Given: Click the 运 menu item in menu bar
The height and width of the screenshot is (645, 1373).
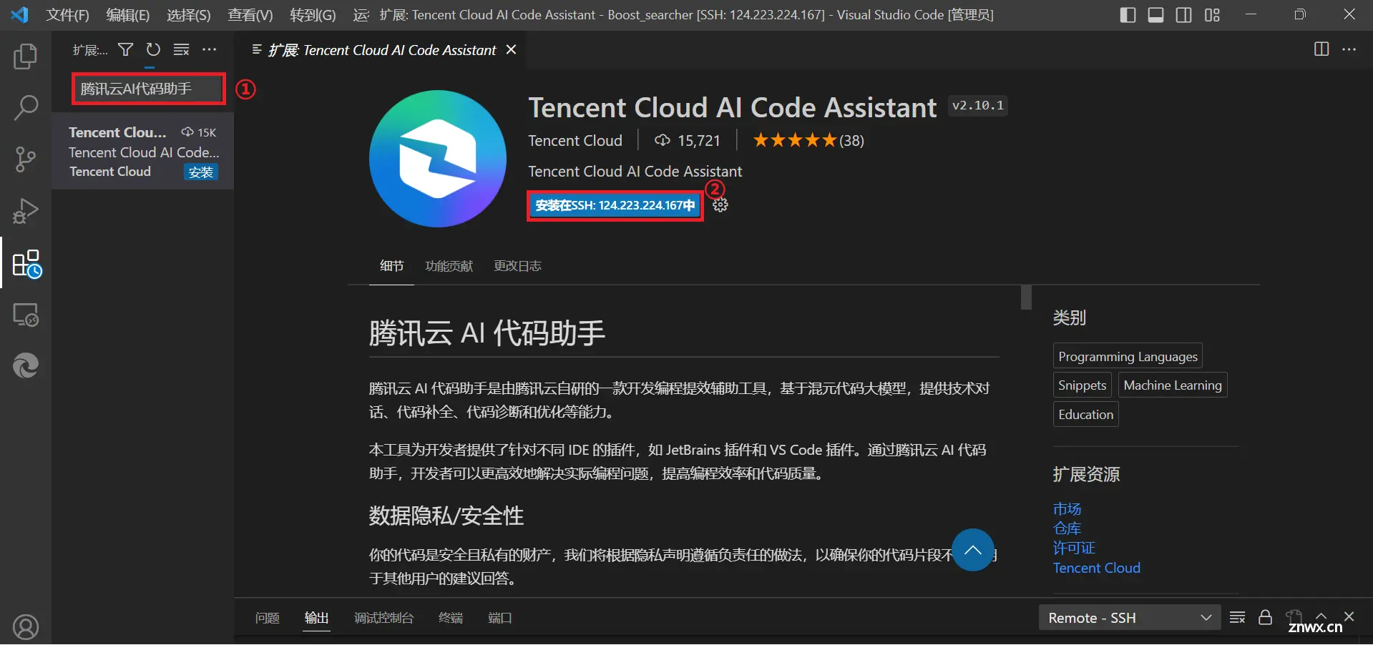Looking at the screenshot, I should coord(361,15).
